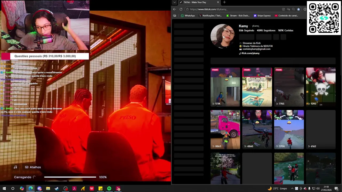
Task: Open the Notificações / Twitter bookmark
Action: coord(210,15)
